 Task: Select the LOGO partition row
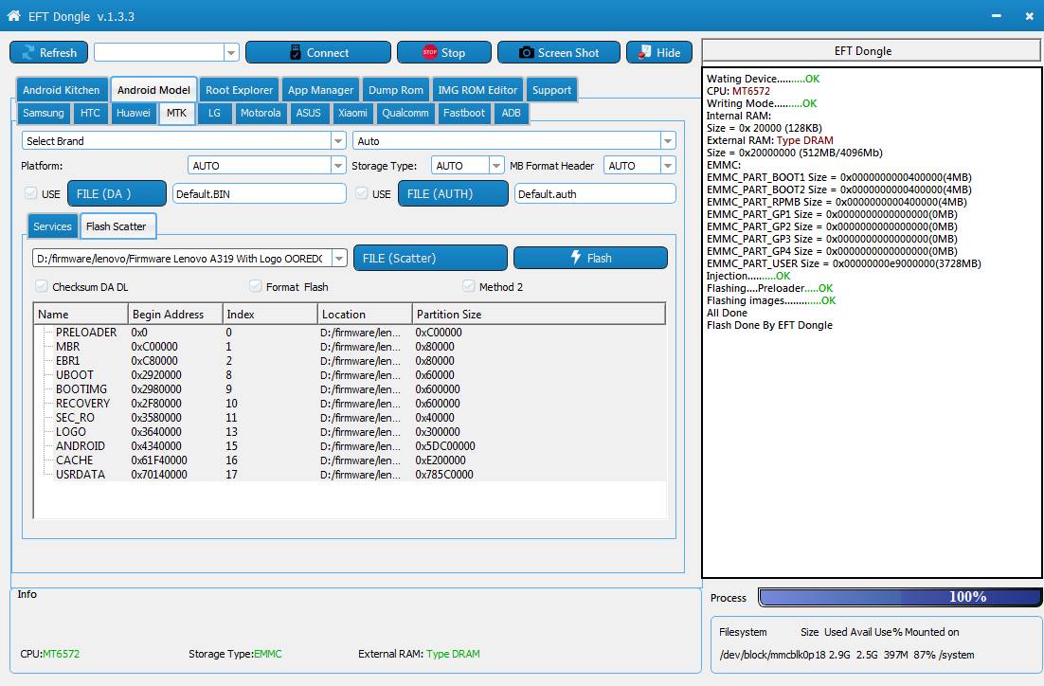pos(350,431)
